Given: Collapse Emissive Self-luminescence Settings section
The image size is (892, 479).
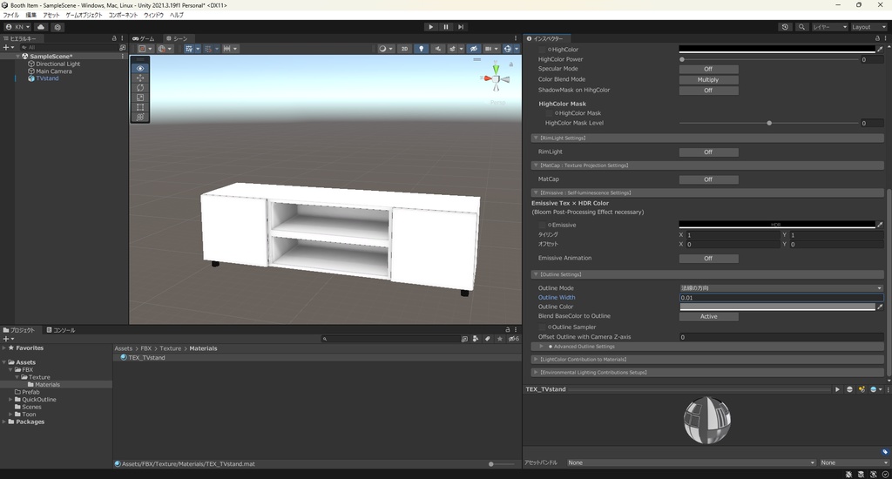Looking at the screenshot, I should tap(707, 192).
